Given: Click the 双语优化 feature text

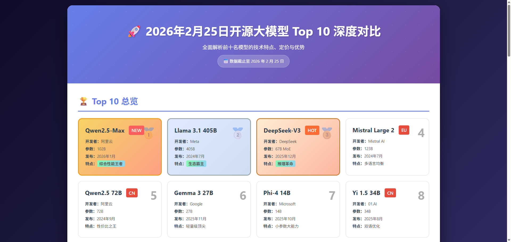Looking at the screenshot, I should (x=372, y=226).
